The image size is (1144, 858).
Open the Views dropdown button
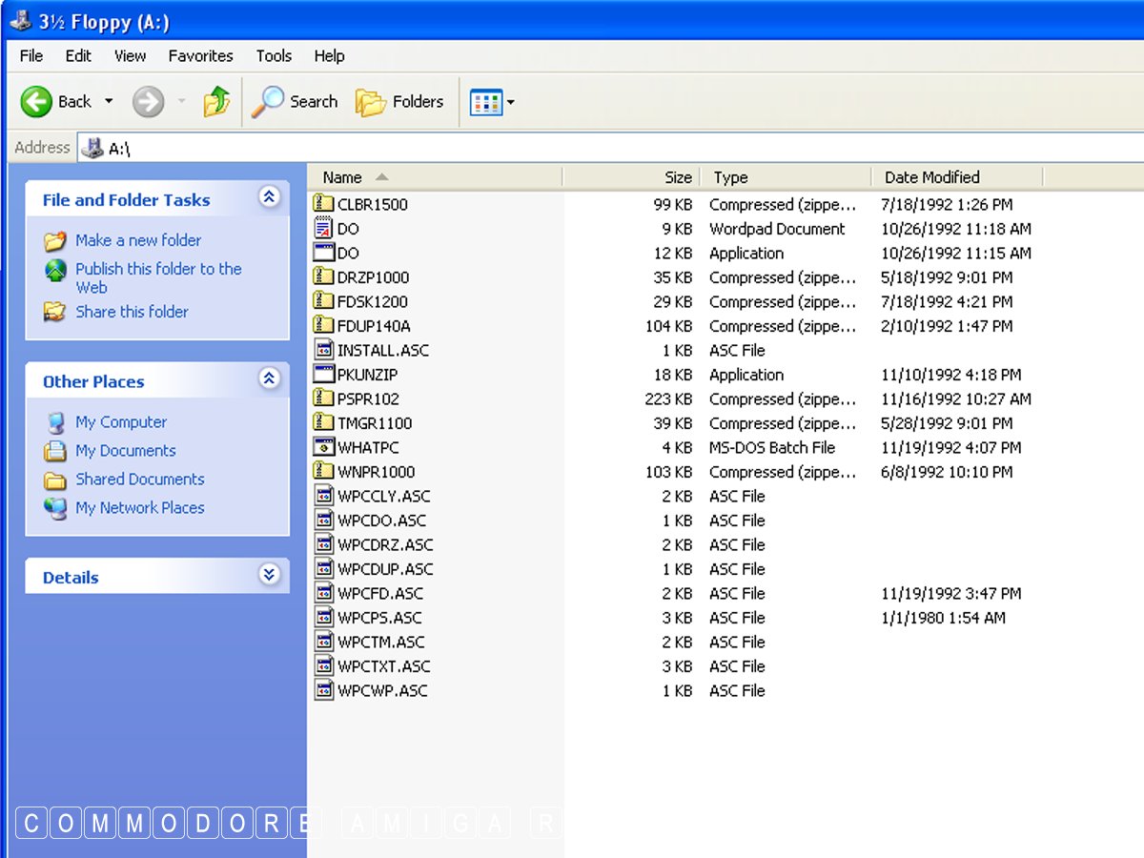[492, 101]
